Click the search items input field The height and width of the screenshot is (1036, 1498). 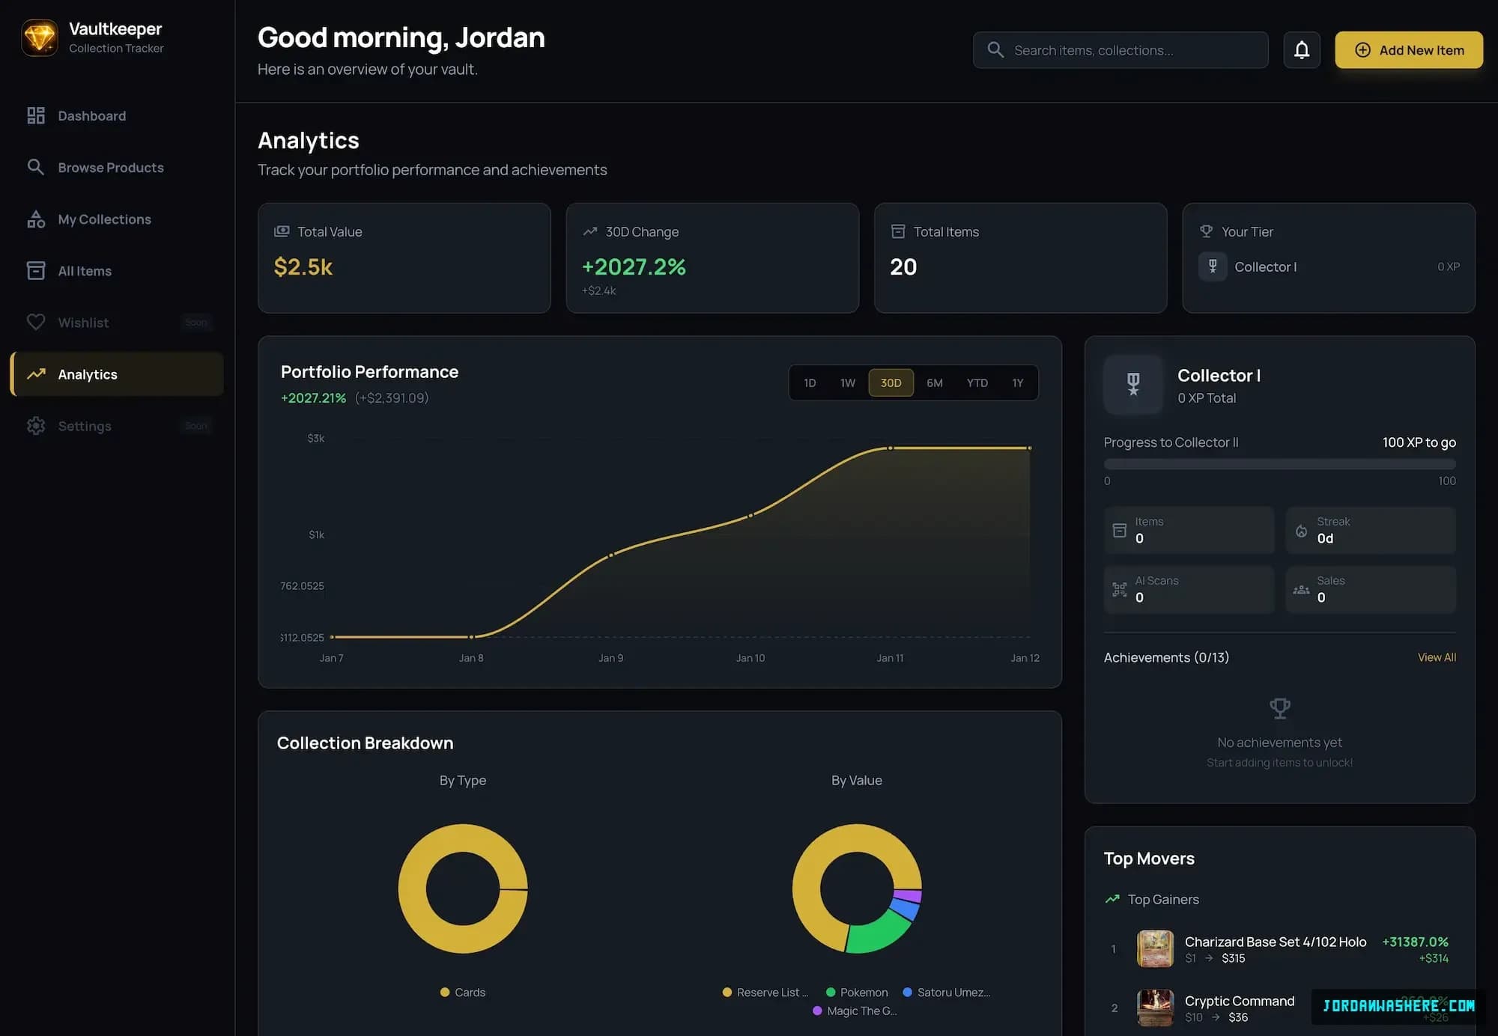click(1121, 50)
